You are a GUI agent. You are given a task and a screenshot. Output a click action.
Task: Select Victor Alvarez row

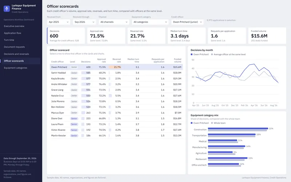116,130
